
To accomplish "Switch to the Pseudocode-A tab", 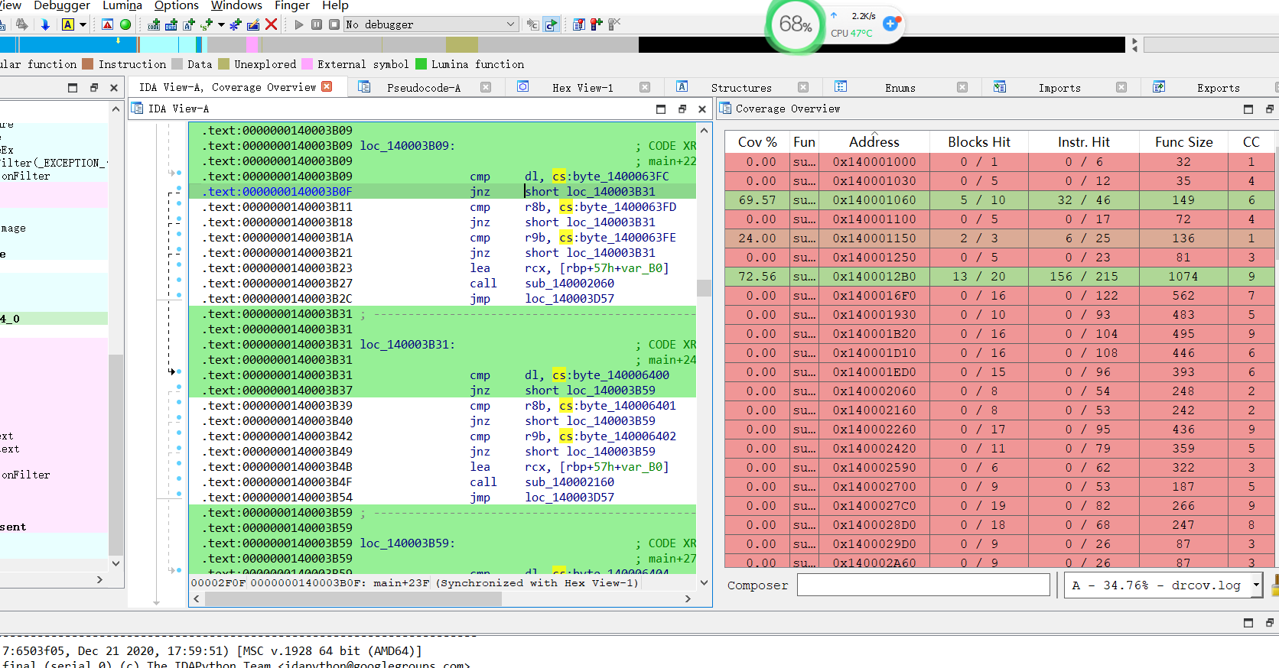I will point(424,88).
